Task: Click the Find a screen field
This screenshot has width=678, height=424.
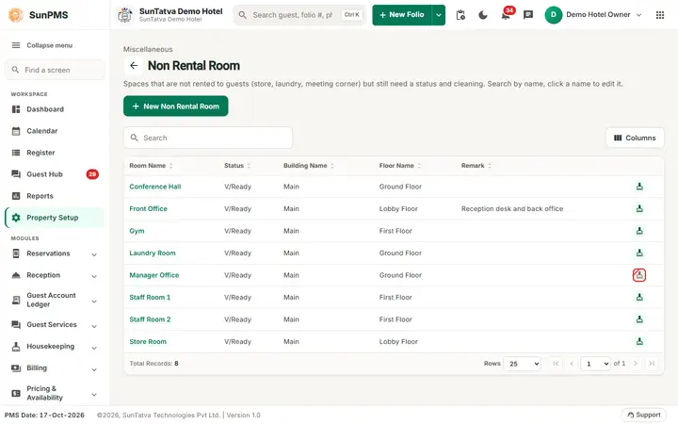Action: pyautogui.click(x=55, y=70)
